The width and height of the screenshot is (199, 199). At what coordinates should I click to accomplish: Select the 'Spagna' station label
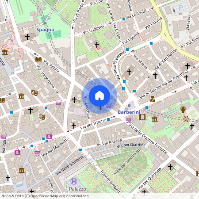(45, 30)
